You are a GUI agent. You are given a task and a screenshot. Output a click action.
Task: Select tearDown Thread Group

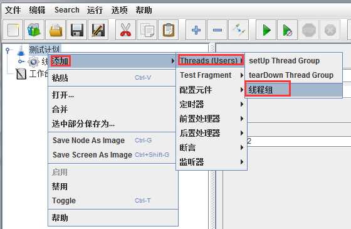[x=293, y=75]
